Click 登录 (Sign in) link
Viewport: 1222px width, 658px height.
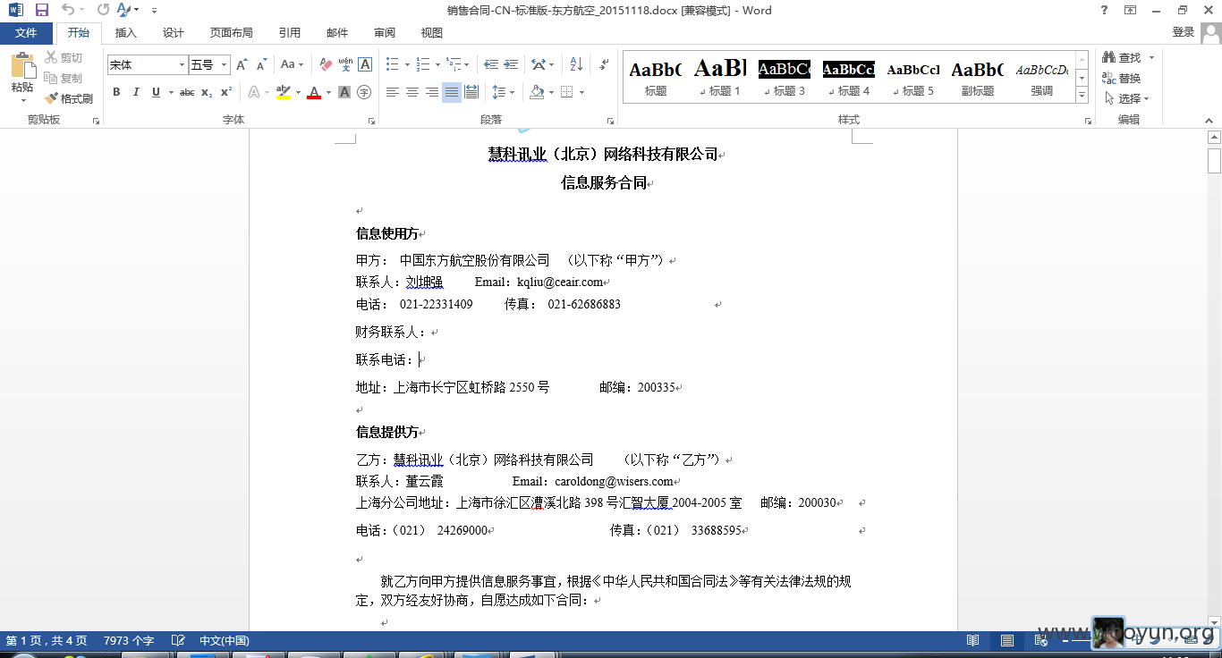pyautogui.click(x=1184, y=32)
